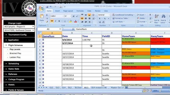Switch to the Page Layout ribbon tab
170x95 pixels.
68,11
